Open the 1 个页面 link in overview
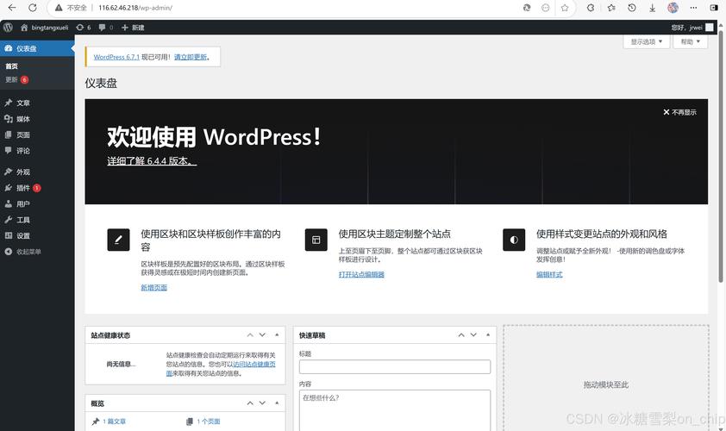Image resolution: width=726 pixels, height=431 pixels. pos(209,422)
